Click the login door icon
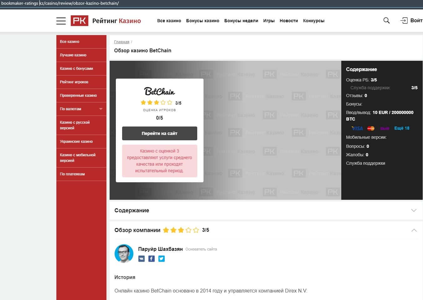 [404, 21]
